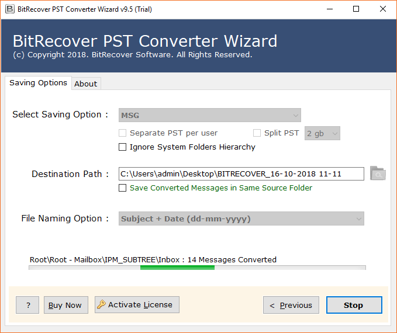This screenshot has width=397, height=333.
Task: Open the About tab
Action: 86,84
